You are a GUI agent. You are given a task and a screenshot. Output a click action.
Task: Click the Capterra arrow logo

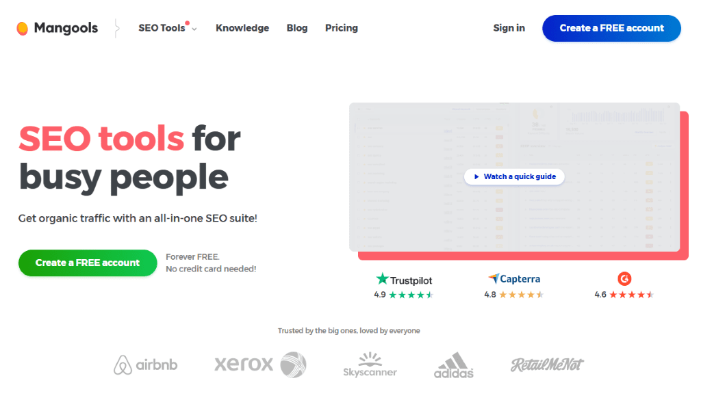[494, 278]
